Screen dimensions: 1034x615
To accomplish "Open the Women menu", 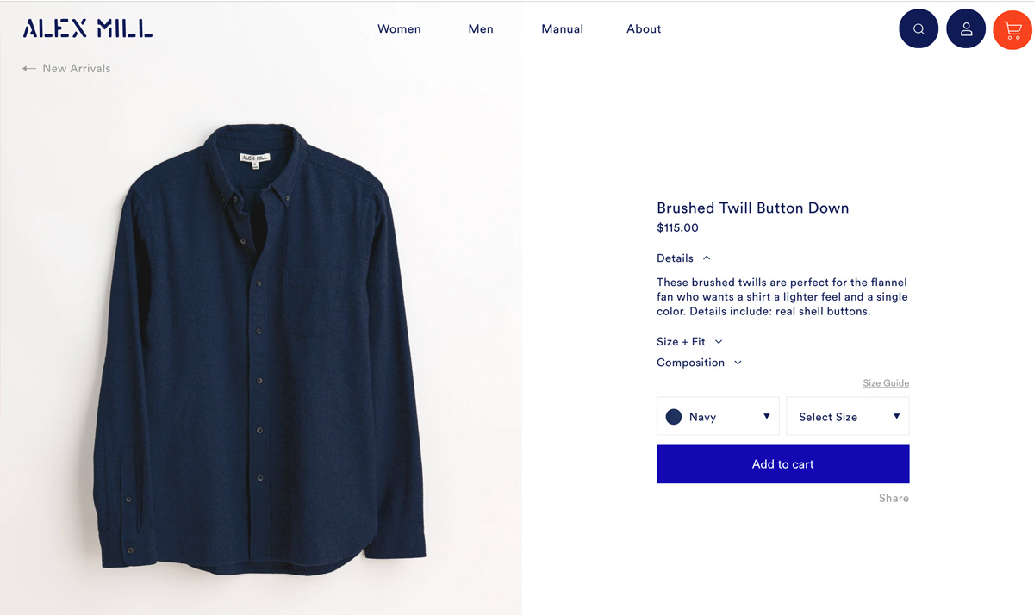I will (399, 29).
